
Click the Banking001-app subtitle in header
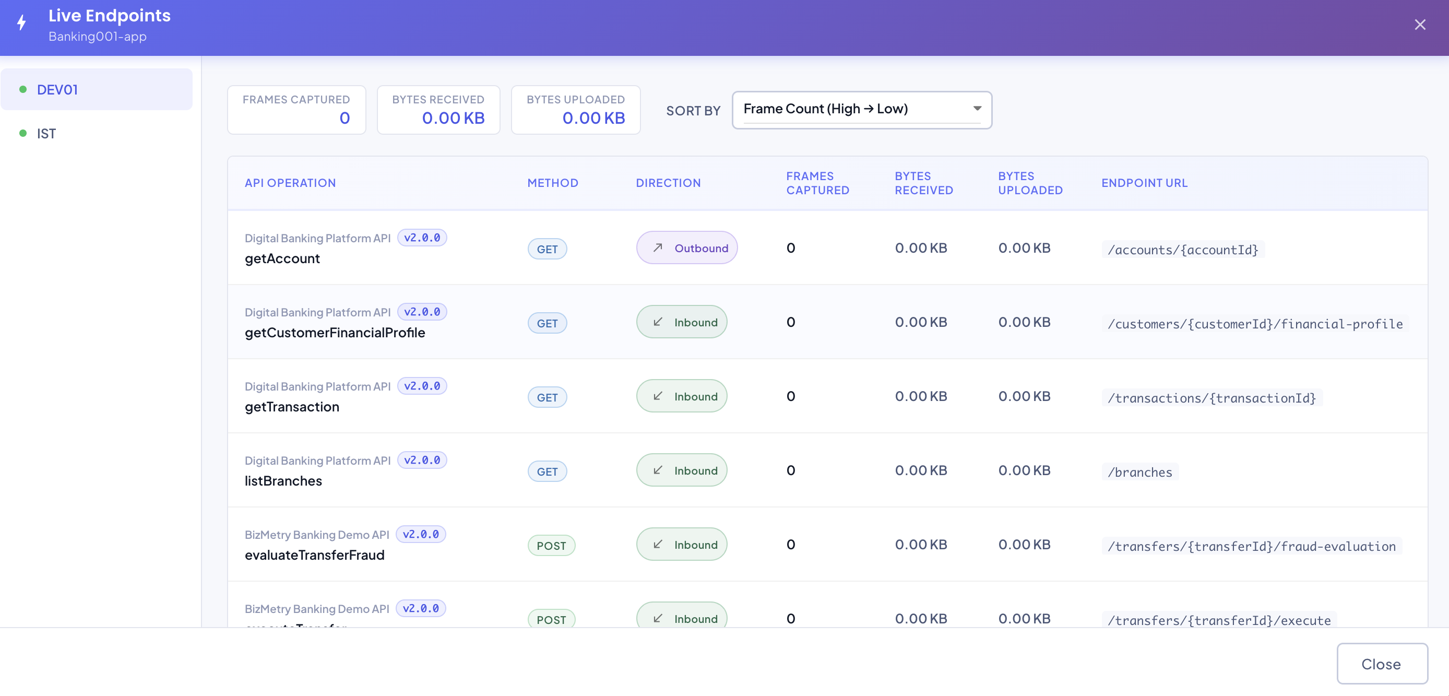click(x=97, y=37)
